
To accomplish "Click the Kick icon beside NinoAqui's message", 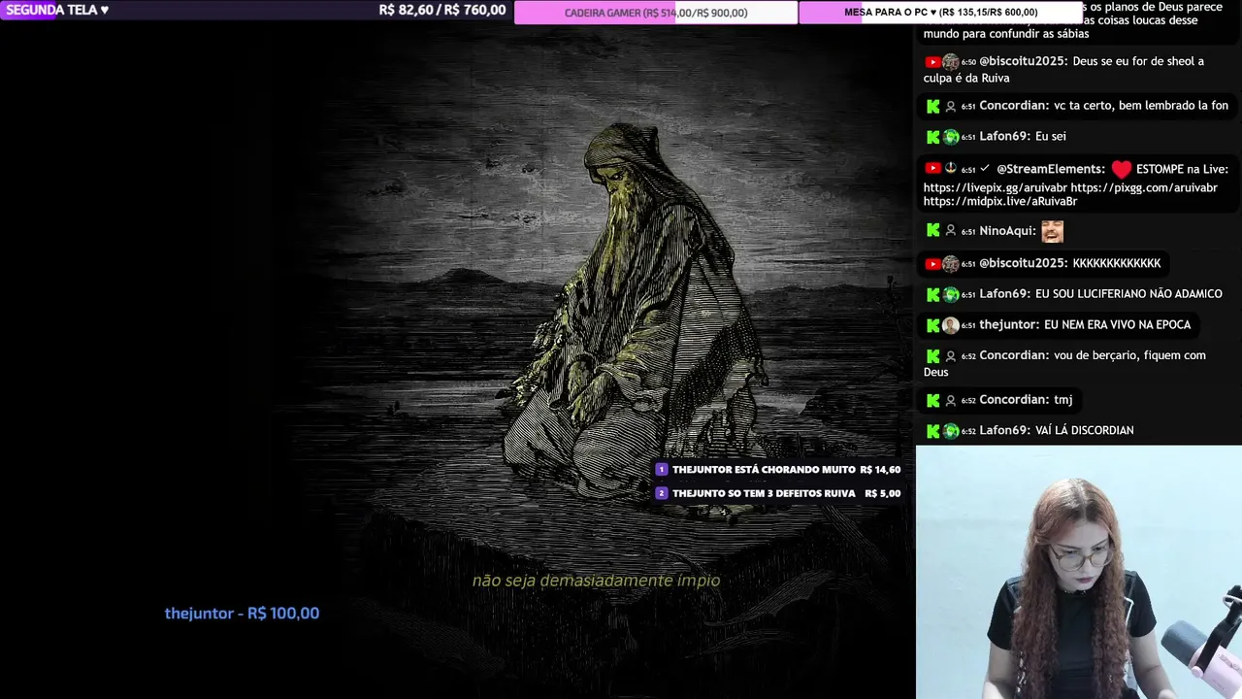I will [x=932, y=231].
